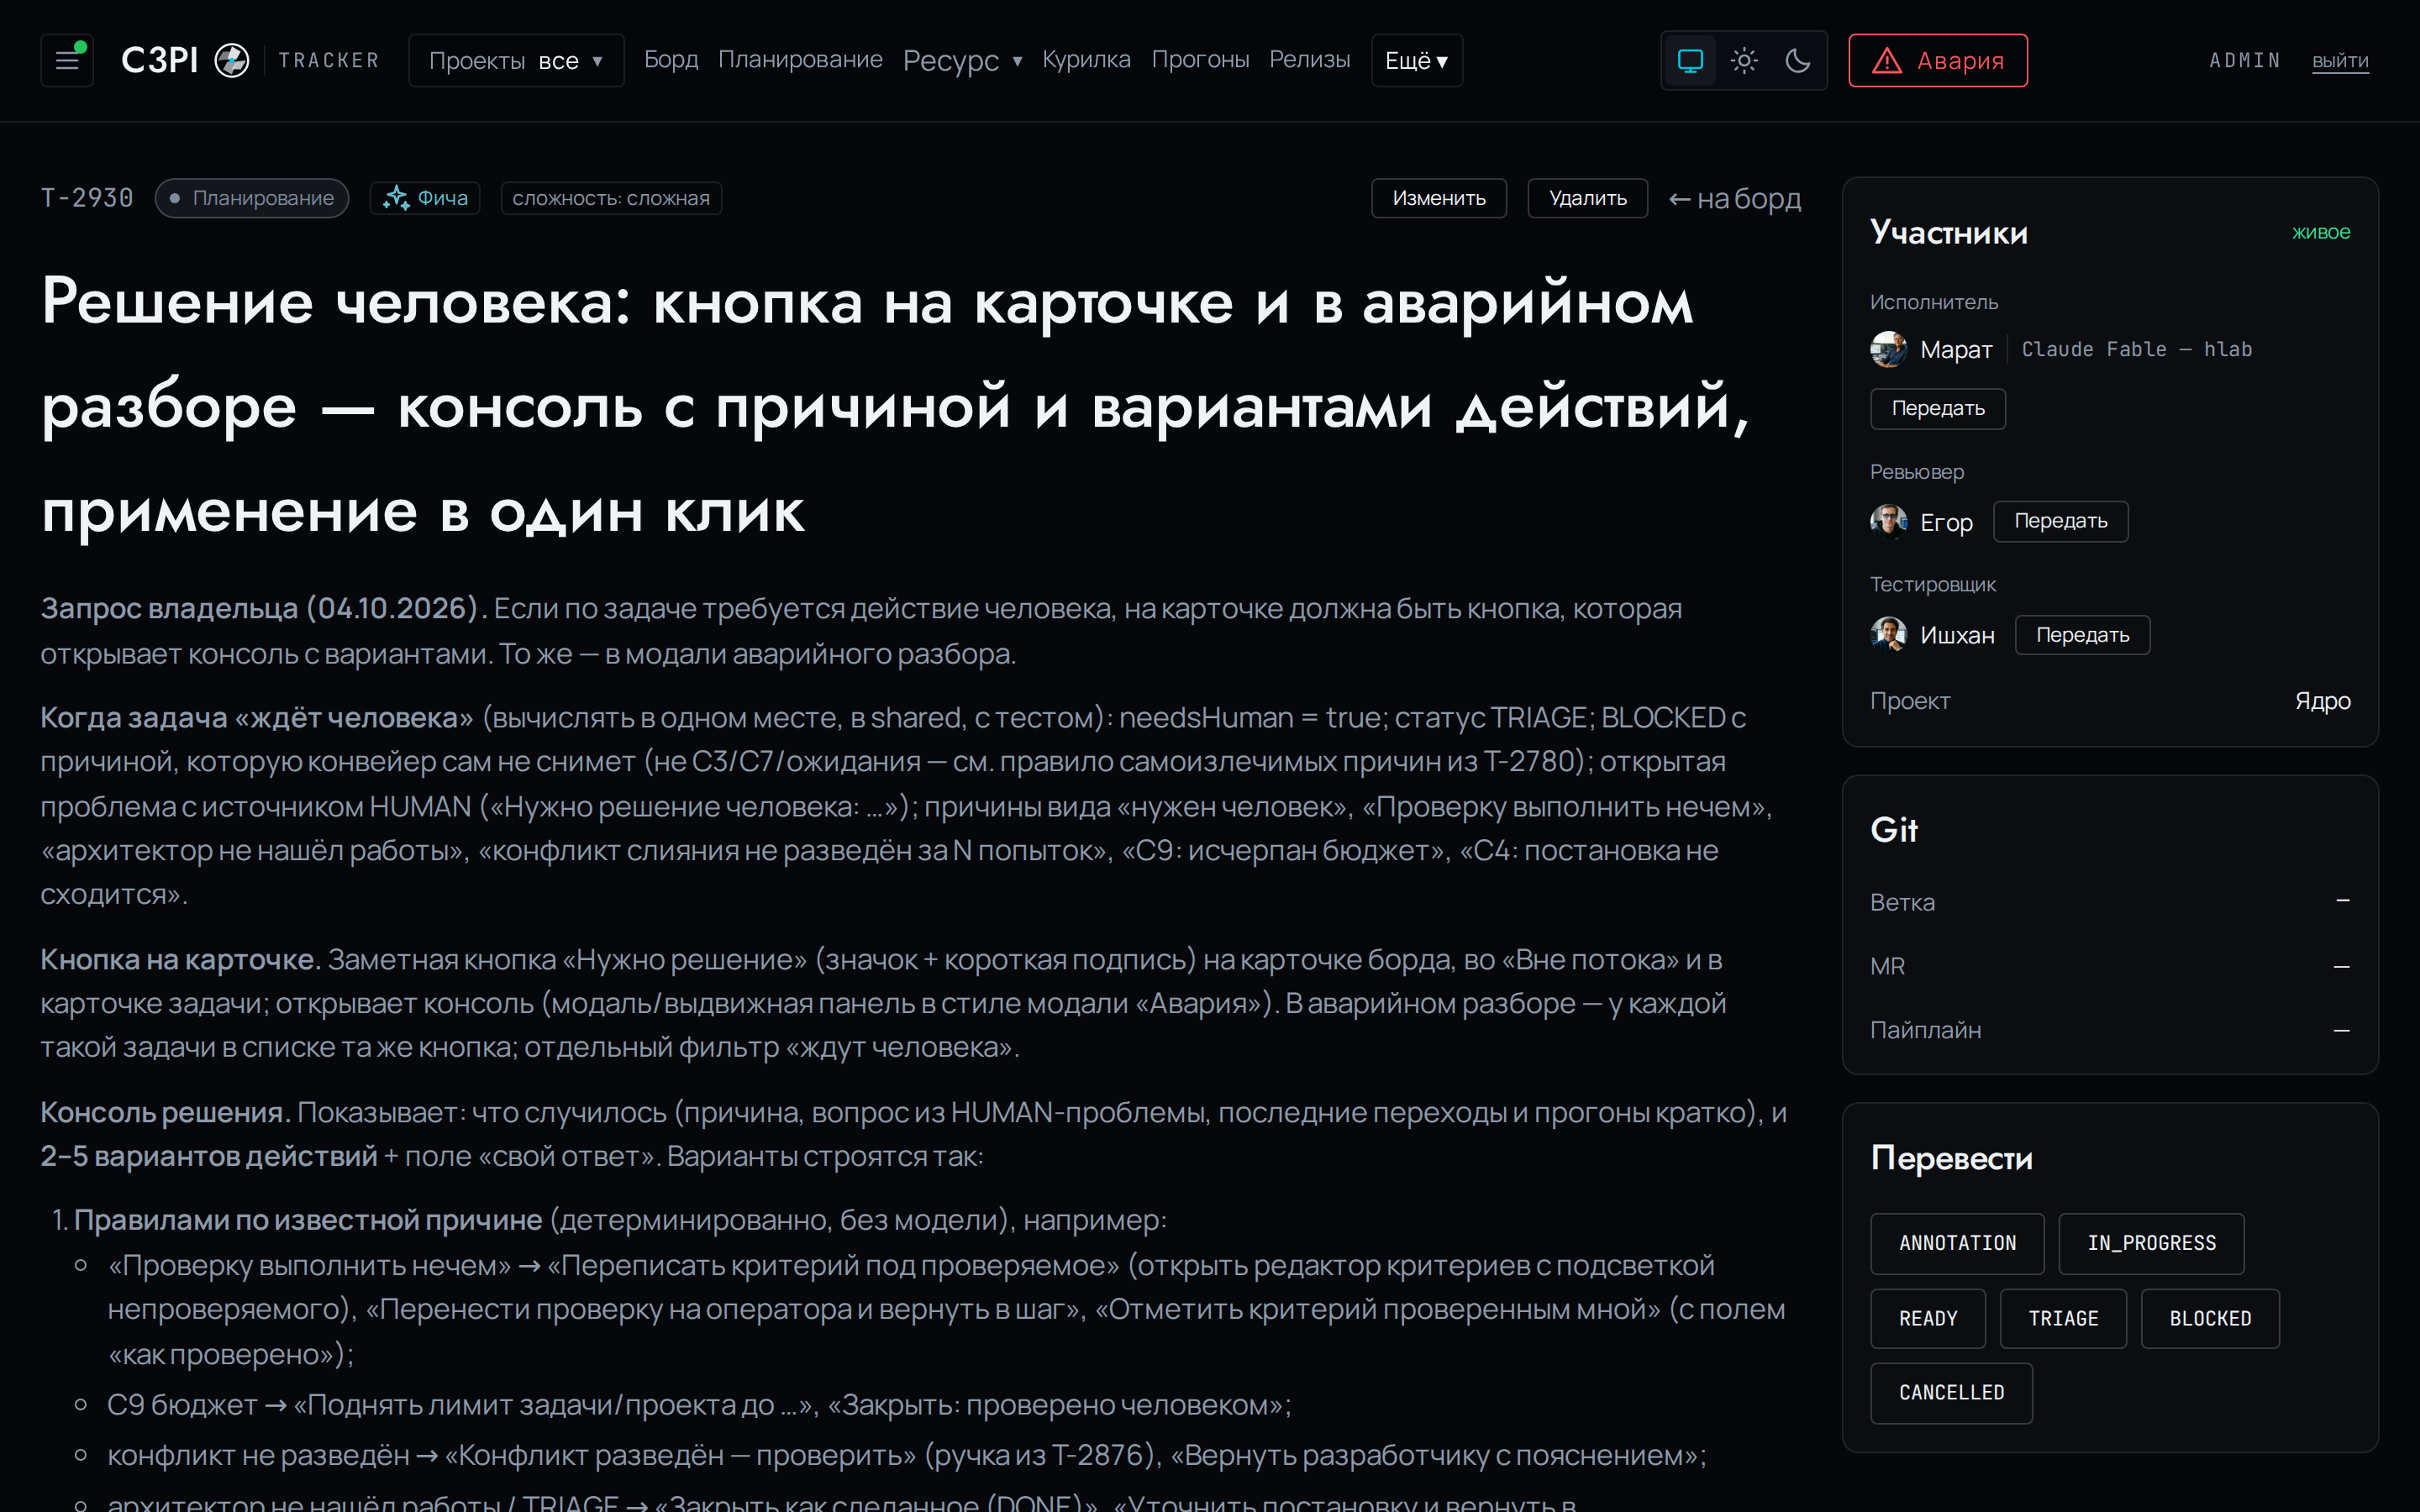The height and width of the screenshot is (1512, 2420).
Task: Switch to system theme monitor icon
Action: click(1690, 61)
